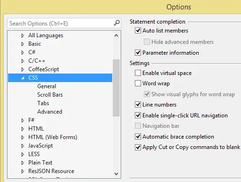Select ResJSON Resource in the tree
241x182 pixels.
51,171
